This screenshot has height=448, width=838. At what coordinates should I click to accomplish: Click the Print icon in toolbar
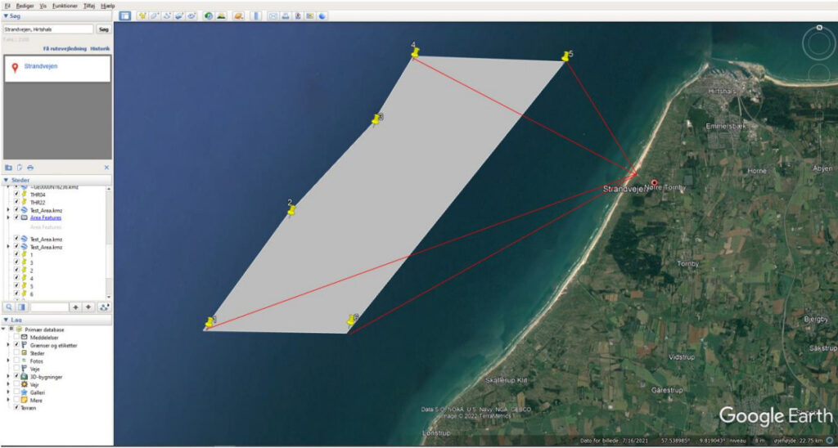(286, 16)
